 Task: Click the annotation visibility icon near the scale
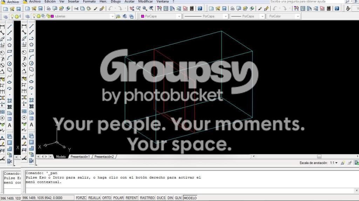(343, 163)
